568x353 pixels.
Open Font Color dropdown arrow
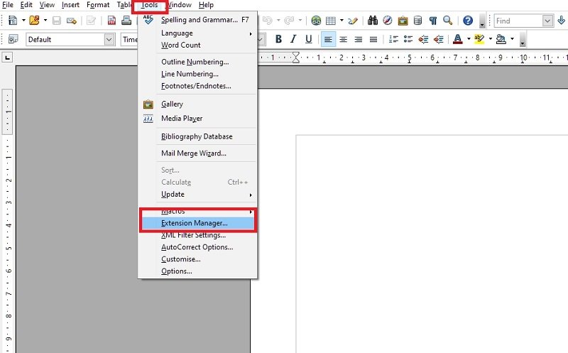[x=469, y=39]
